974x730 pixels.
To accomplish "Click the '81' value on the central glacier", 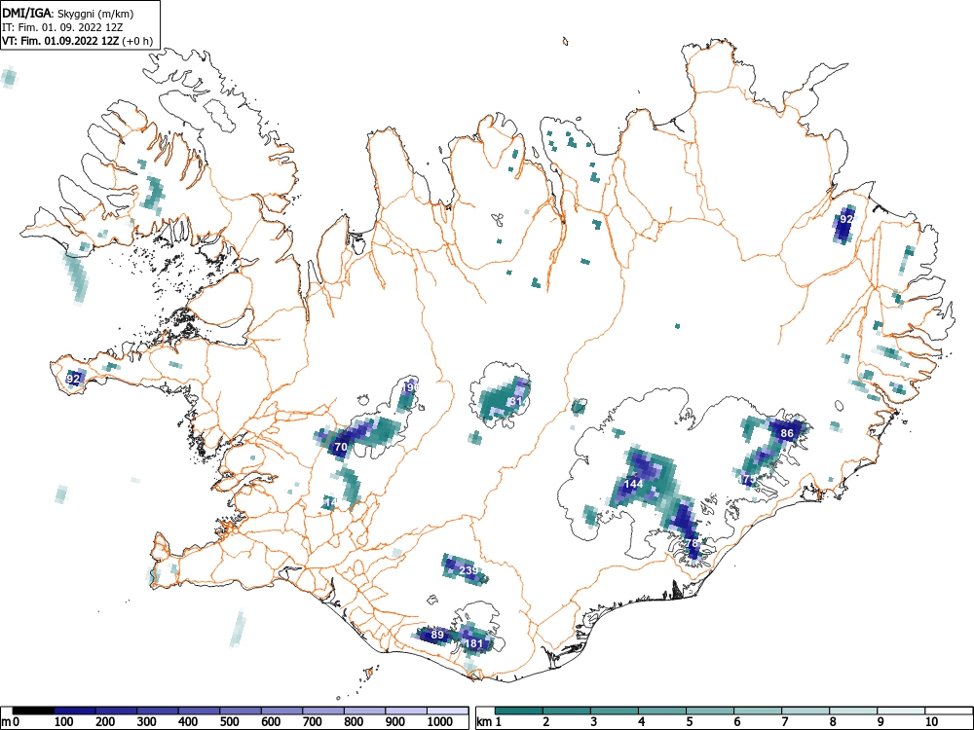I will (515, 401).
